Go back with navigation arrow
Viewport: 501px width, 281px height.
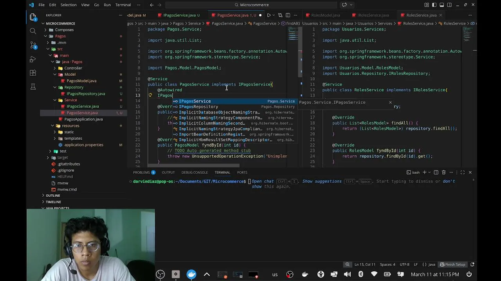[x=152, y=5]
